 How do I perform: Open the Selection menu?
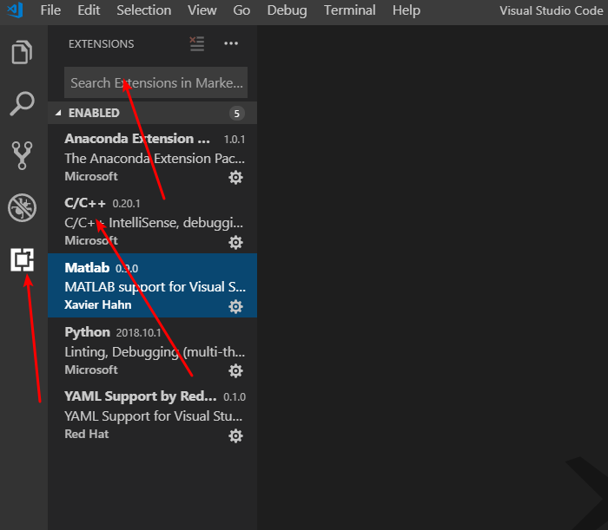pos(144,10)
